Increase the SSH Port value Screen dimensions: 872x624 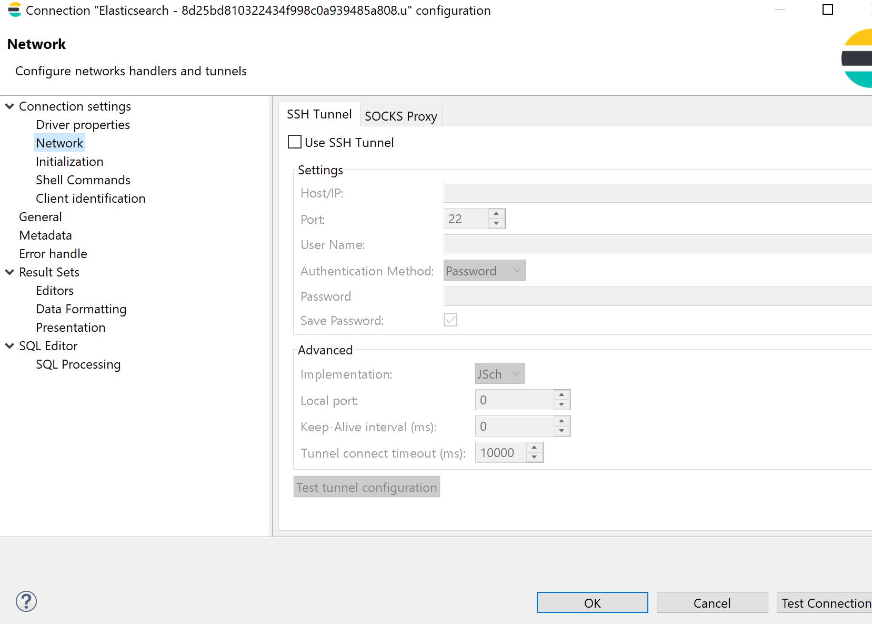pos(496,214)
